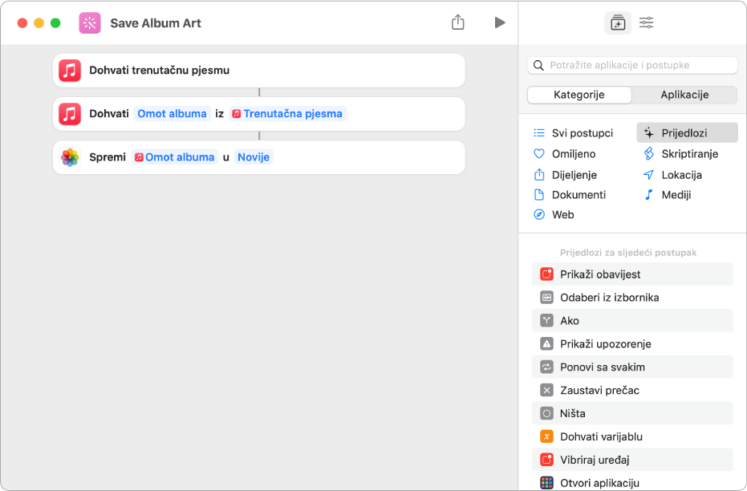
Task: Open the Lokacija category
Action: [680, 174]
